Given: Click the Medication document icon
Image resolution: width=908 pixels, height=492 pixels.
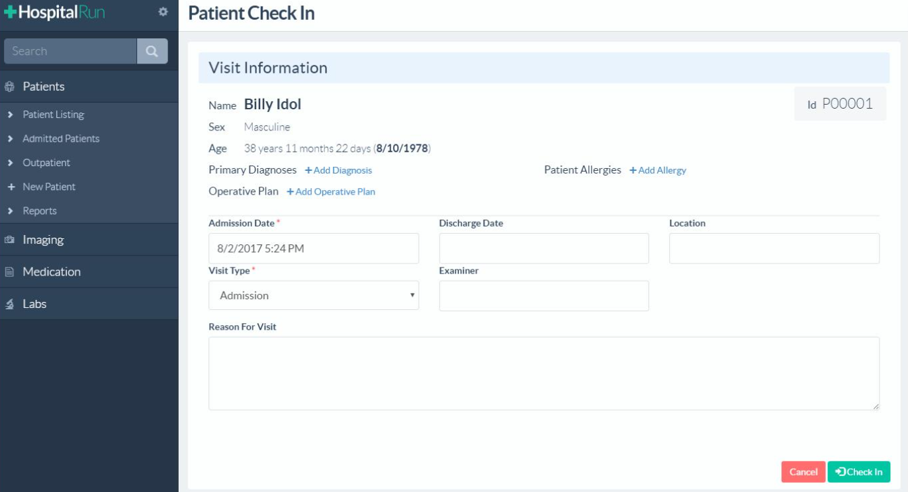Looking at the screenshot, I should 9,272.
